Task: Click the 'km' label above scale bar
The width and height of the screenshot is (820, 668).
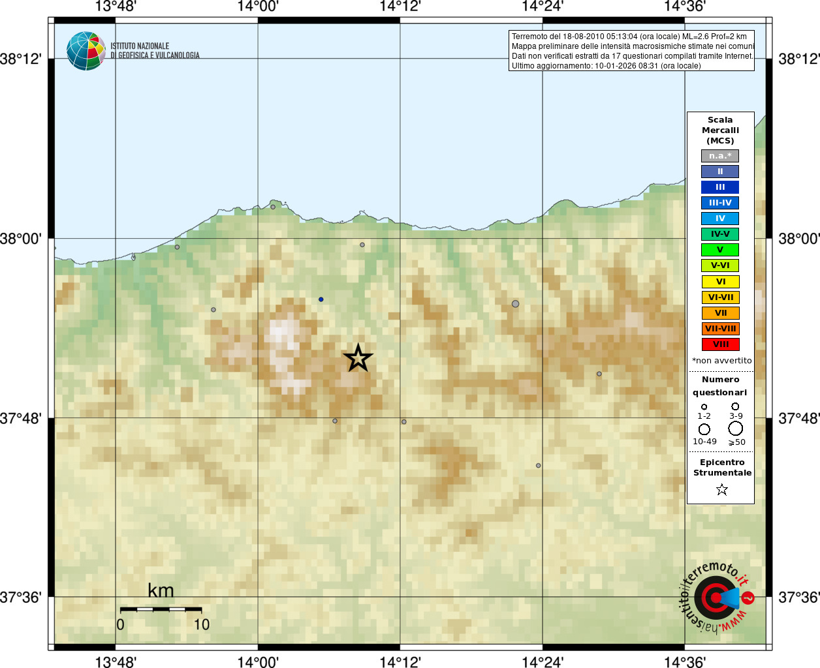Action: pos(161,591)
